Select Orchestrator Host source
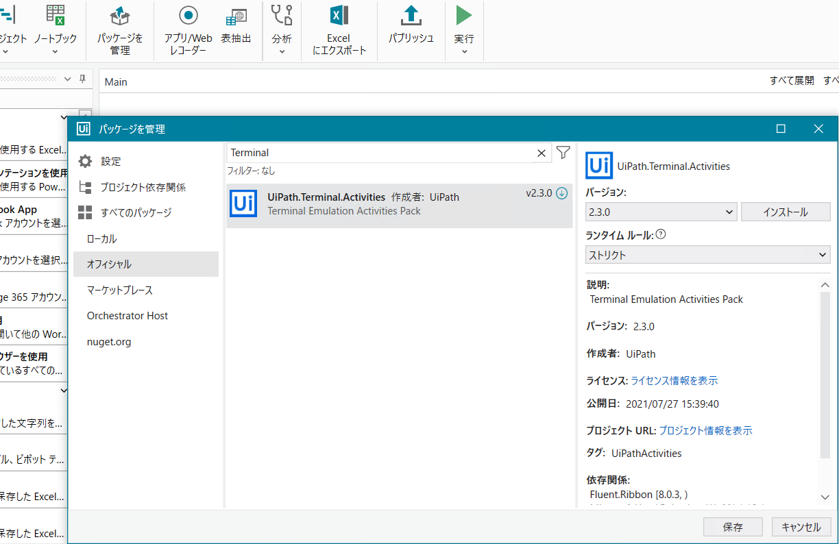This screenshot has height=544, width=839. (146, 315)
